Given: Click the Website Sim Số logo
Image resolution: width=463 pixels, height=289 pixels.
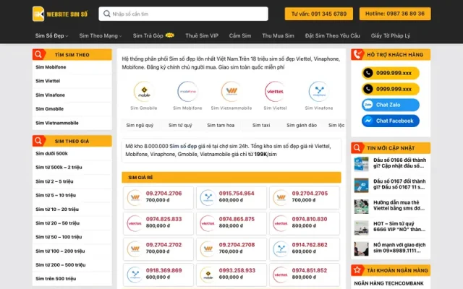Looking at the screenshot, I should coord(60,14).
